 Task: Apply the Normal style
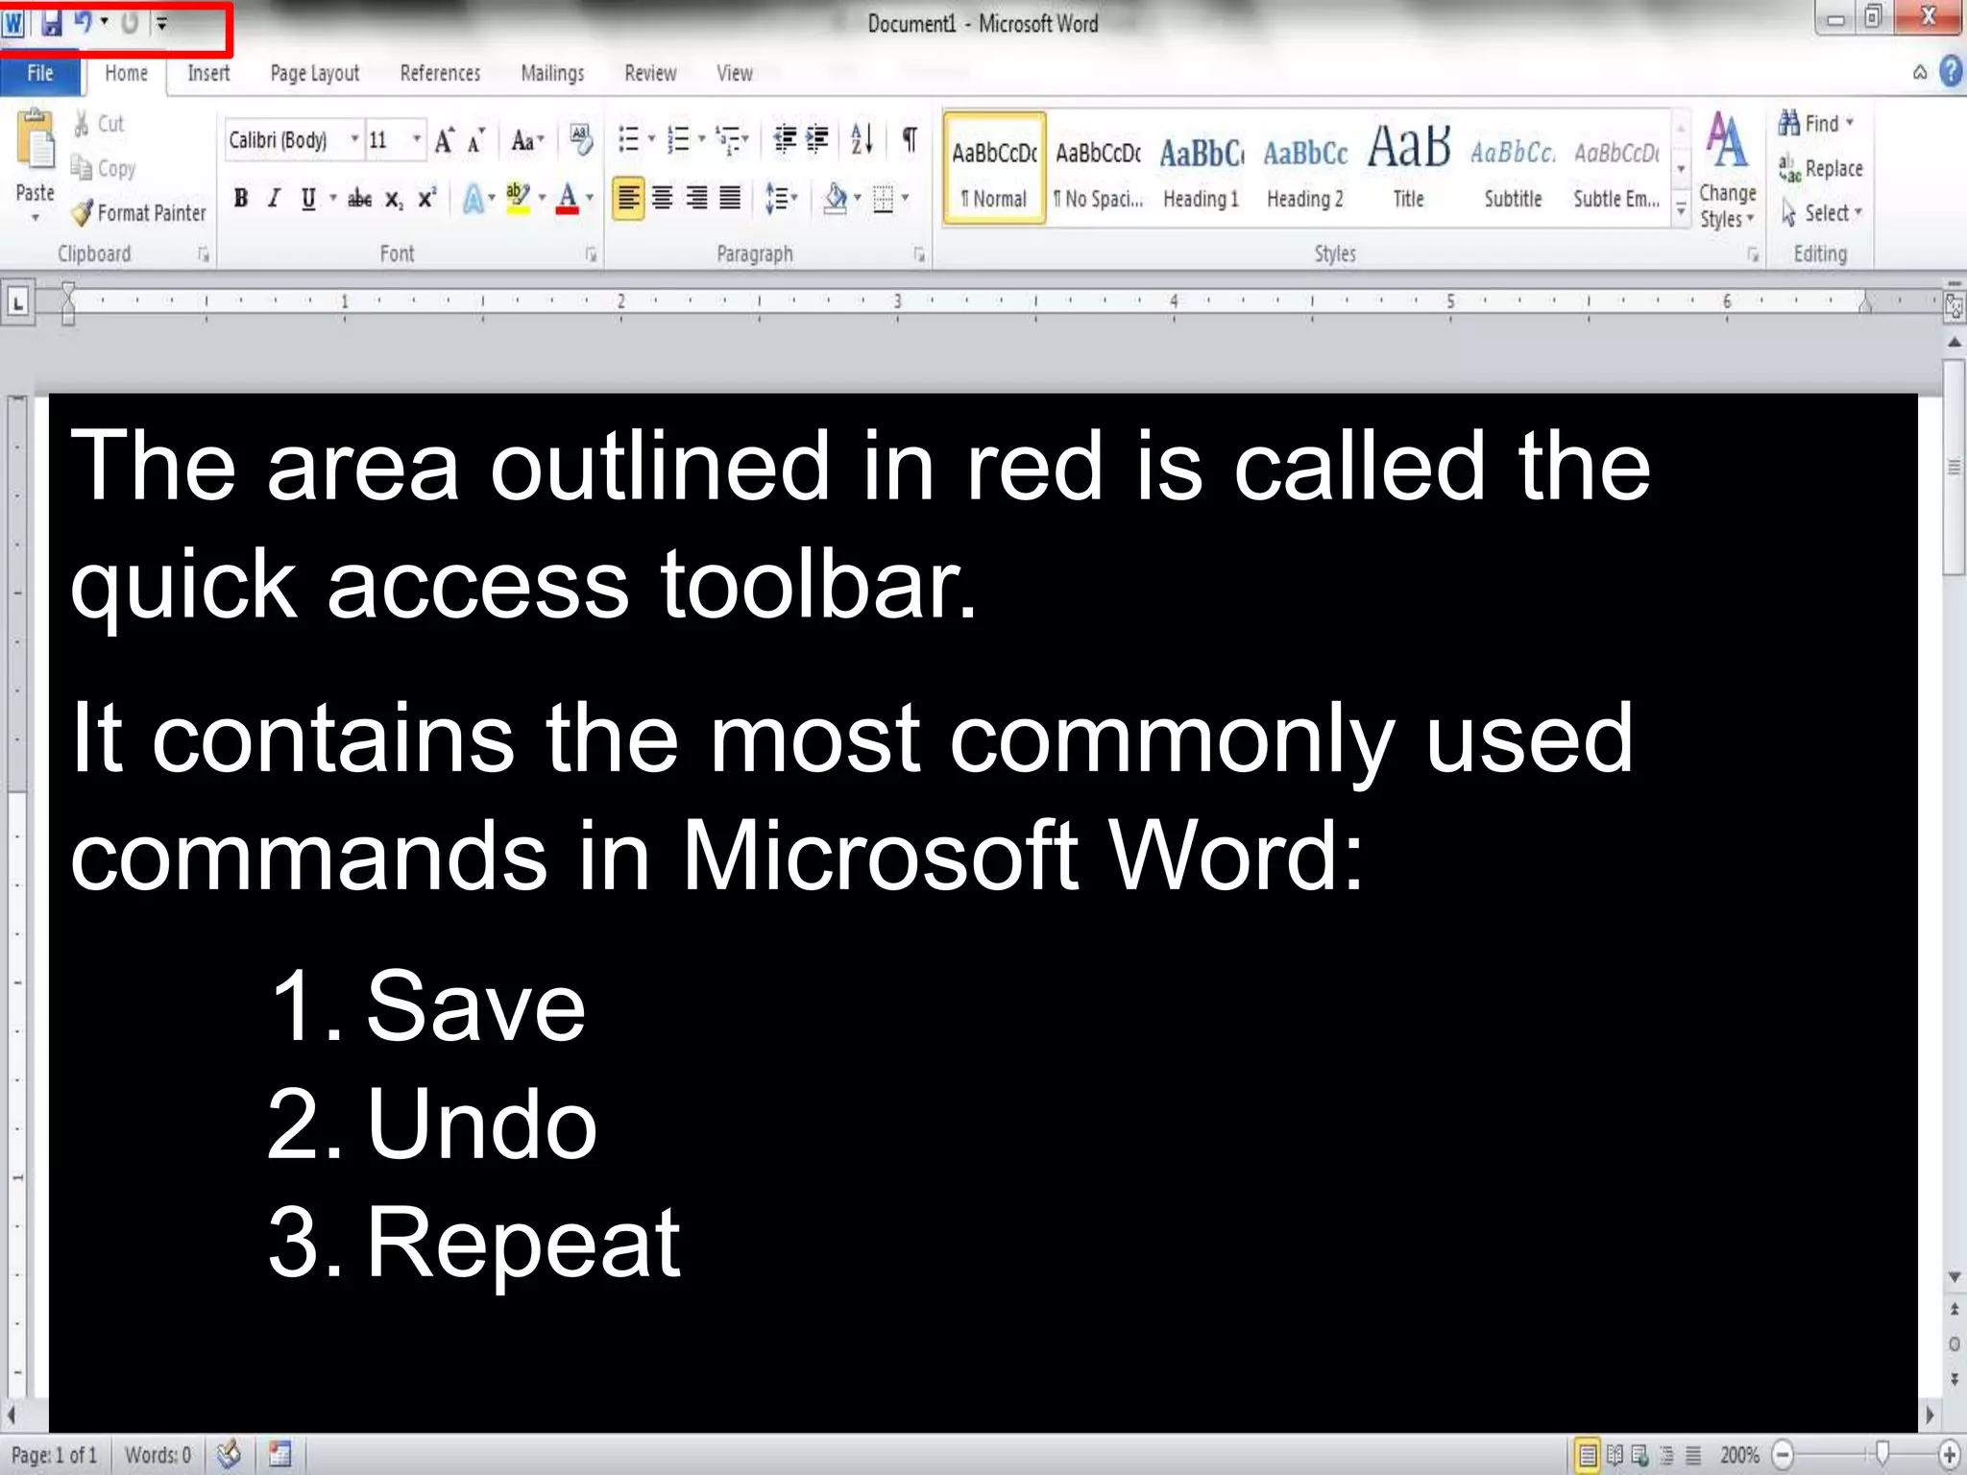(994, 169)
